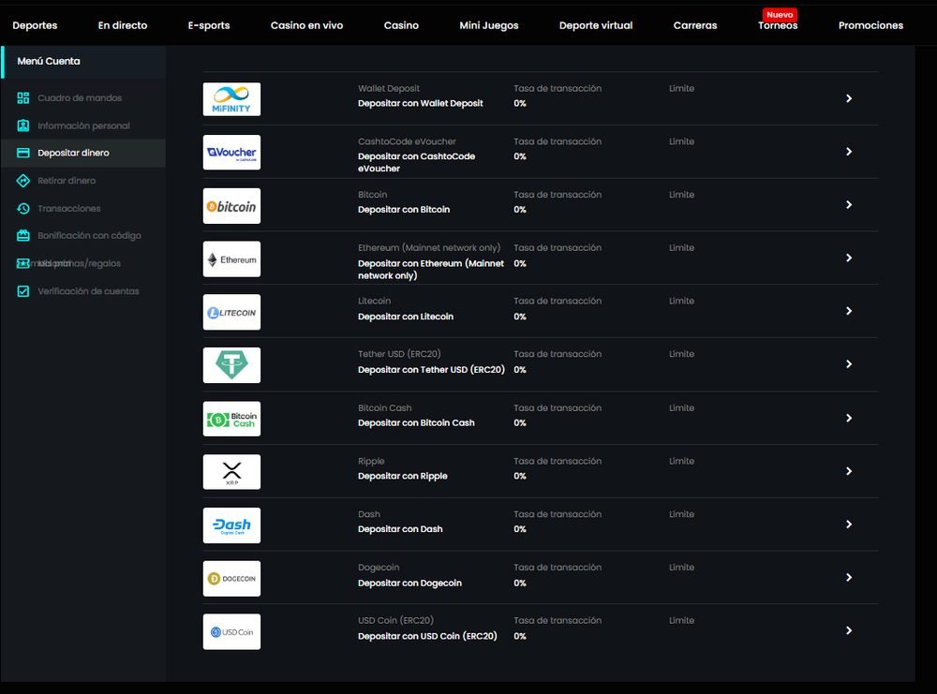The image size is (937, 694).
Task: Open the Ethereum row arrow
Action: pos(849,258)
